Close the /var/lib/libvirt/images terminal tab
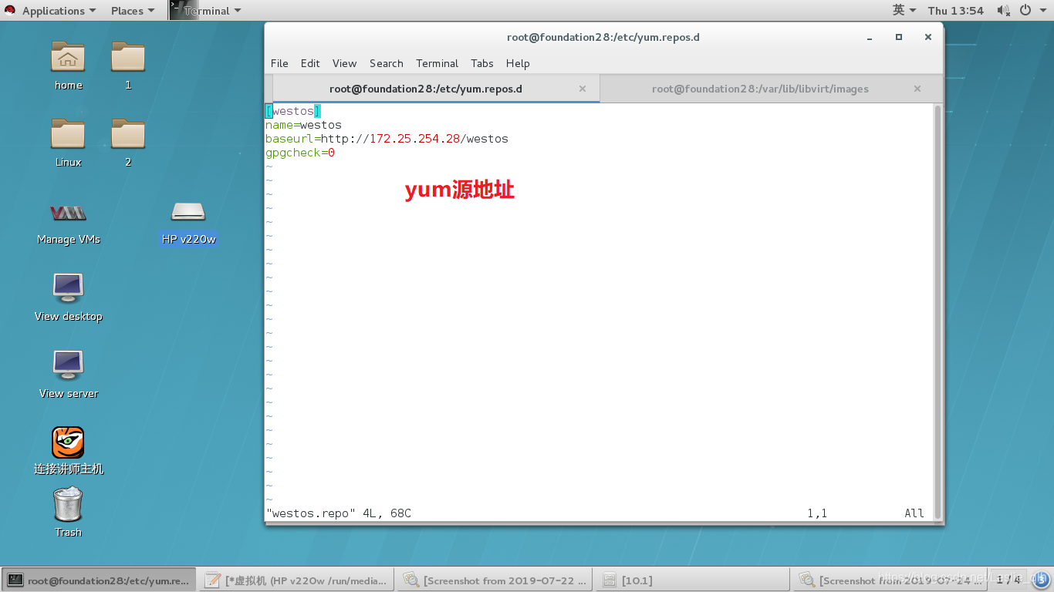This screenshot has width=1054, height=592. click(917, 89)
